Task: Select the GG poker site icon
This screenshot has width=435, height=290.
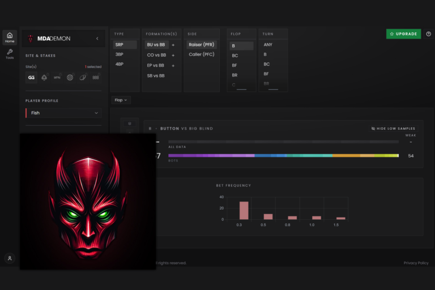Action: click(x=31, y=78)
